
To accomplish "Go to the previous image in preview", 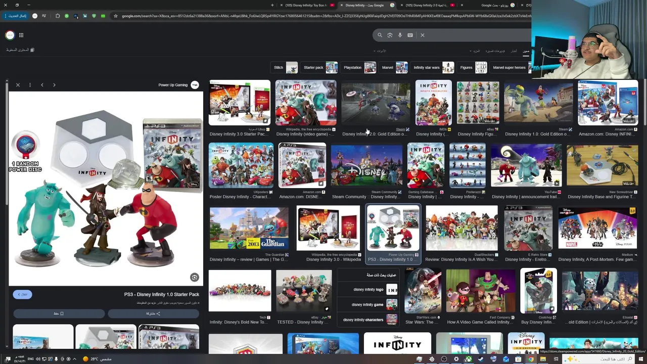I will 42,85.
